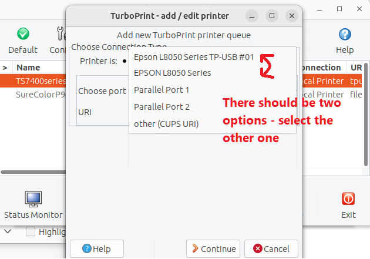This screenshot has height=259, width=370.
Task: Toggle the Highlight checkbox
Action: (x=31, y=232)
